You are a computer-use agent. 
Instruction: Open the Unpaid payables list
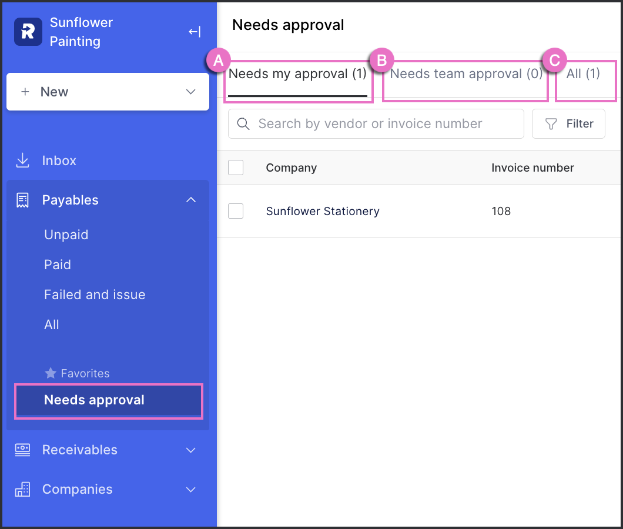(66, 235)
